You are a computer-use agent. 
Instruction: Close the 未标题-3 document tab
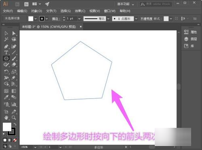pyautogui.click(x=81, y=27)
